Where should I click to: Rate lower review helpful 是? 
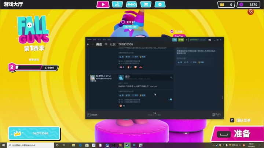click(x=121, y=95)
